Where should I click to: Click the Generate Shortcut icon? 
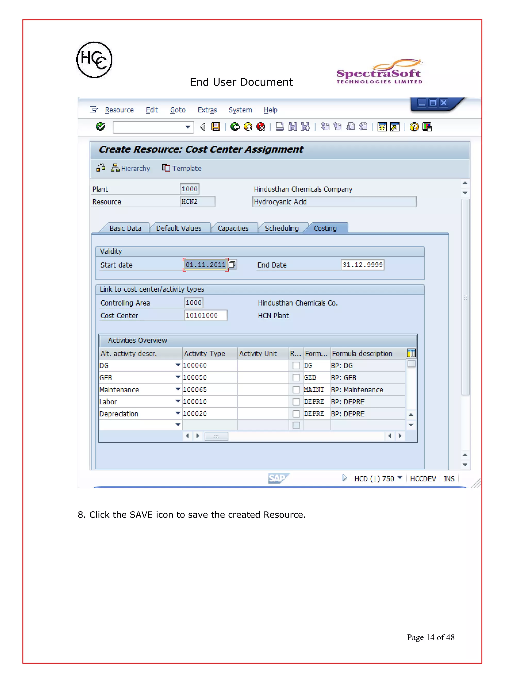(395, 127)
